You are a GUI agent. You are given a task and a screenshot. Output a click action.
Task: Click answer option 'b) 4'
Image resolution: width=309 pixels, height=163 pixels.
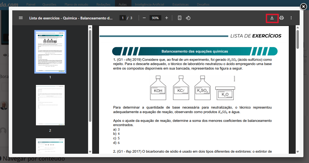point(116,134)
